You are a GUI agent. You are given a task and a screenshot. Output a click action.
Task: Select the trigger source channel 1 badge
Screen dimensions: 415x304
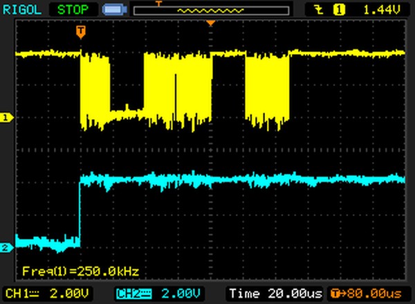340,10
